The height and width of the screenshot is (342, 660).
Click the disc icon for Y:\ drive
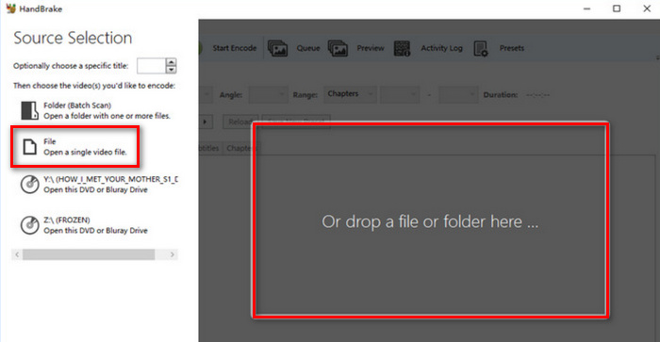pos(30,185)
